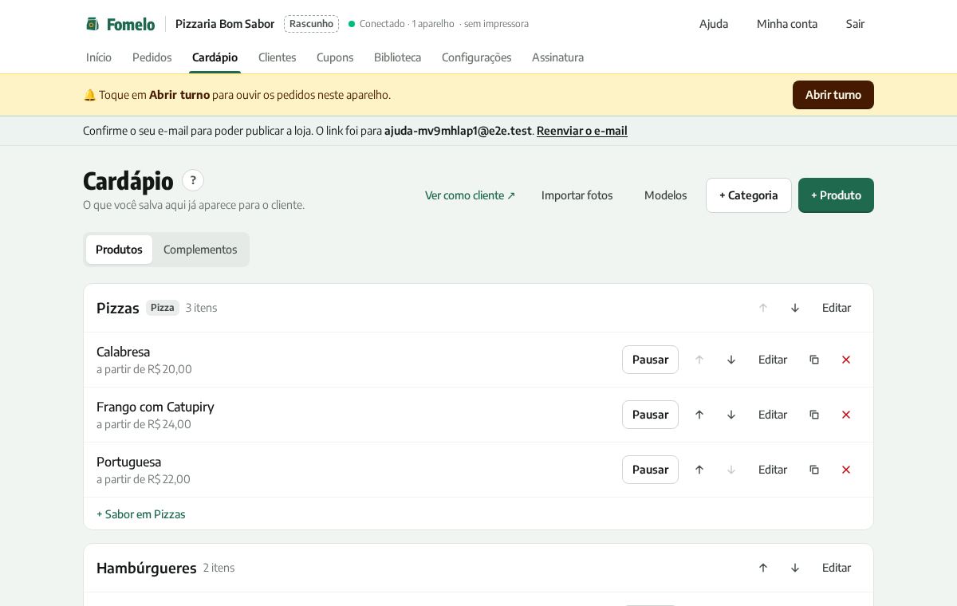Edit the Pizzas category
Image resolution: width=957 pixels, height=606 pixels.
(837, 308)
